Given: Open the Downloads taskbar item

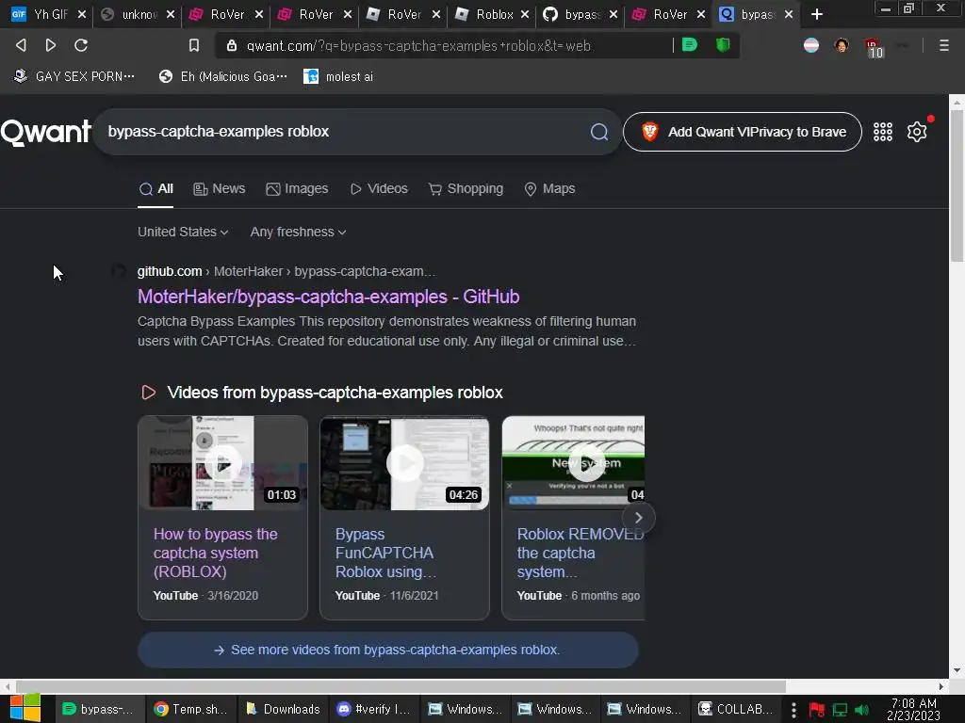Looking at the screenshot, I should pos(283,710).
